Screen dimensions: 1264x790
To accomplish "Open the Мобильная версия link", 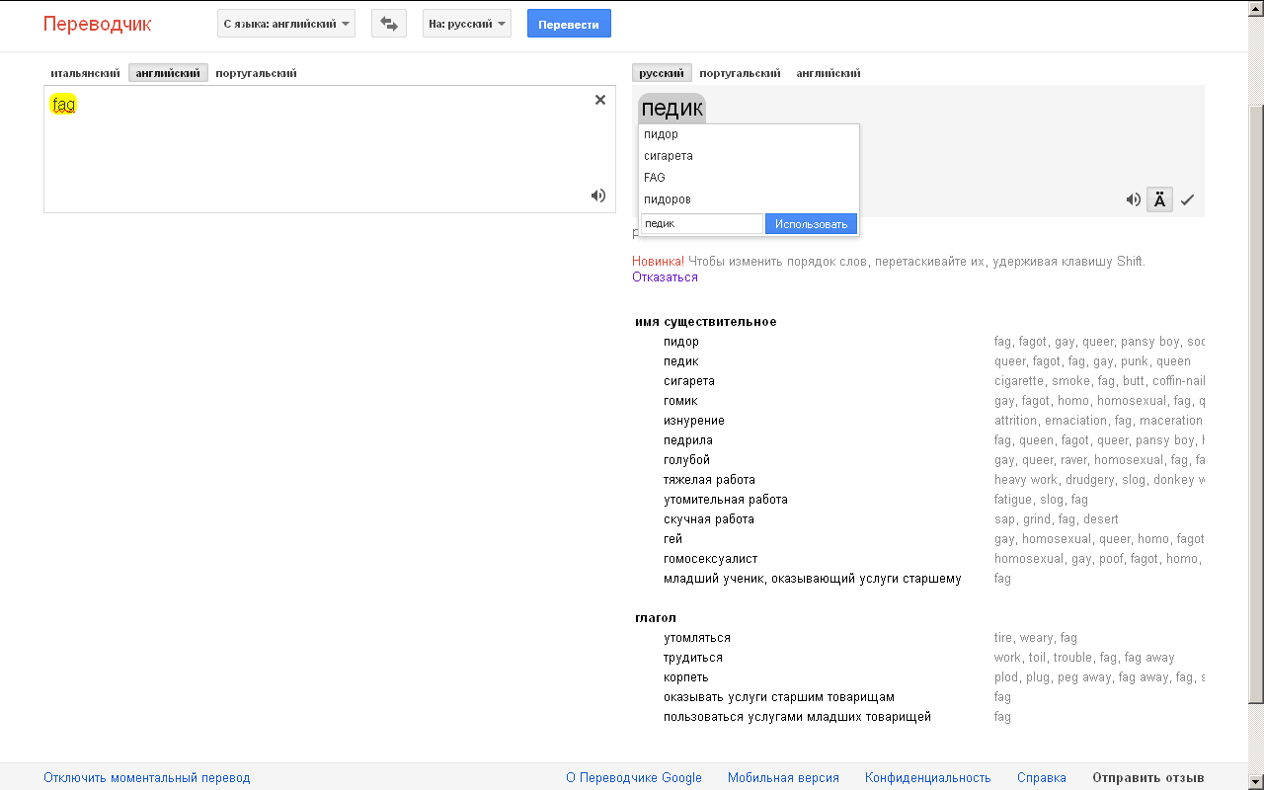I will pyautogui.click(x=783, y=778).
